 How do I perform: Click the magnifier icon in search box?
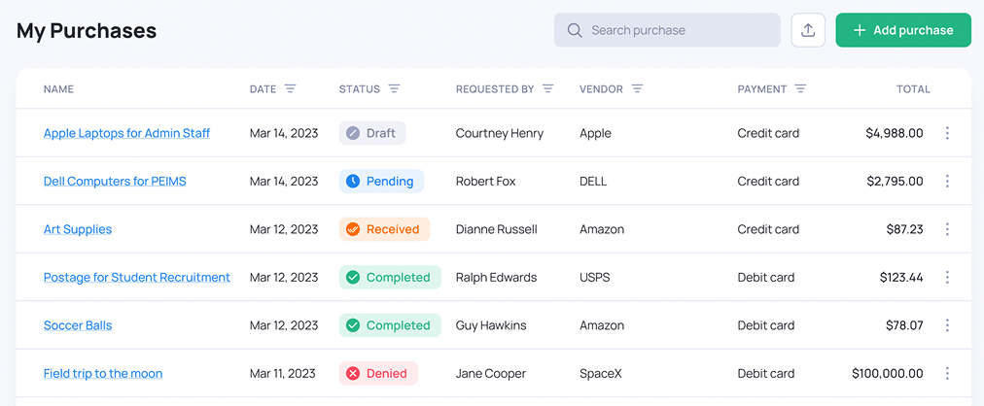click(575, 30)
